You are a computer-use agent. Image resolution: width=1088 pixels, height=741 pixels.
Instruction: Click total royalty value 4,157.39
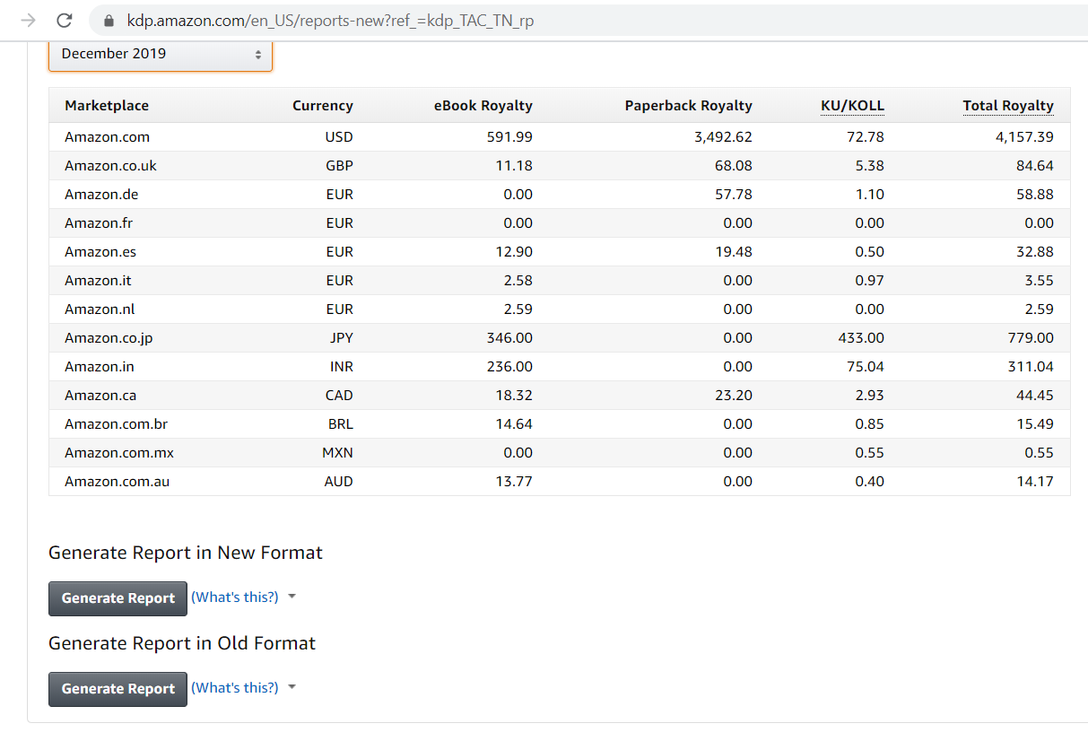(1024, 137)
